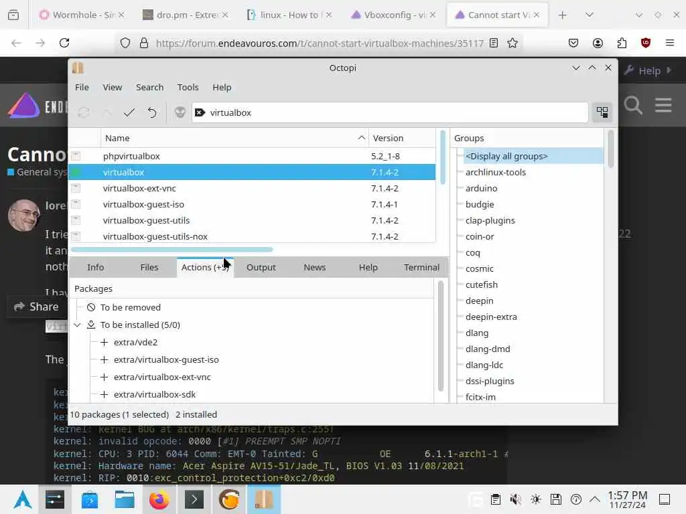This screenshot has width=686, height=514.
Task: Collapse the To be installed (5/0) tree node
Action: [x=78, y=325]
